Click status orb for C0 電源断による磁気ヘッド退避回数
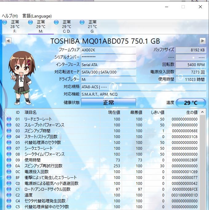209x210 pixels. point(9,183)
